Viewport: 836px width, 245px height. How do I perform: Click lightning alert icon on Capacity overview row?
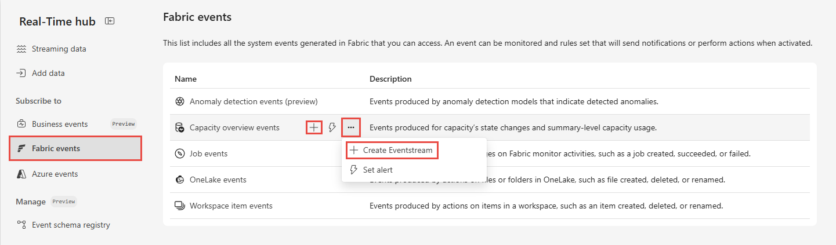pyautogui.click(x=332, y=127)
